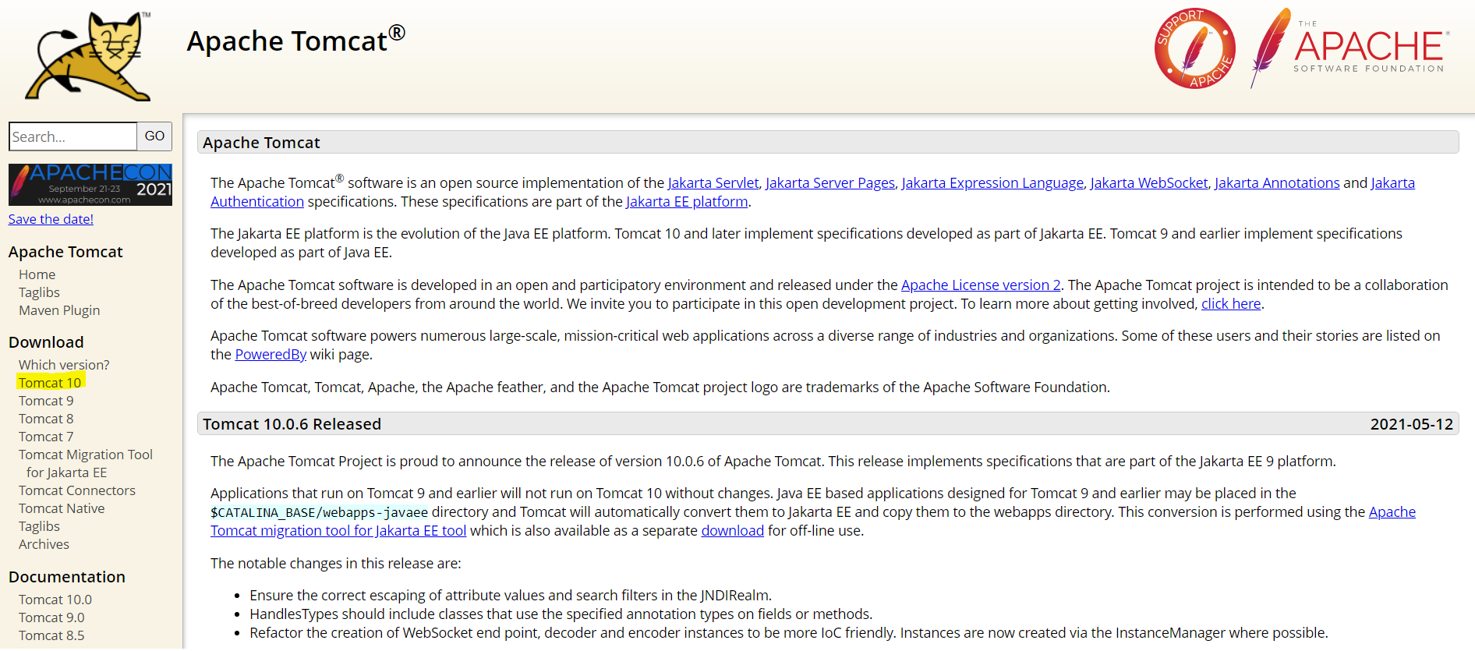Click the Apache Tomcat section heading bar
The width and height of the screenshot is (1475, 651).
tap(828, 142)
